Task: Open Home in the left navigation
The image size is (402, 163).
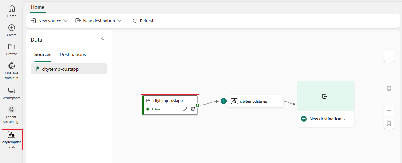Action: tap(12, 11)
